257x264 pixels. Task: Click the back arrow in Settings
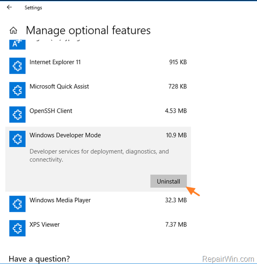click(9, 7)
